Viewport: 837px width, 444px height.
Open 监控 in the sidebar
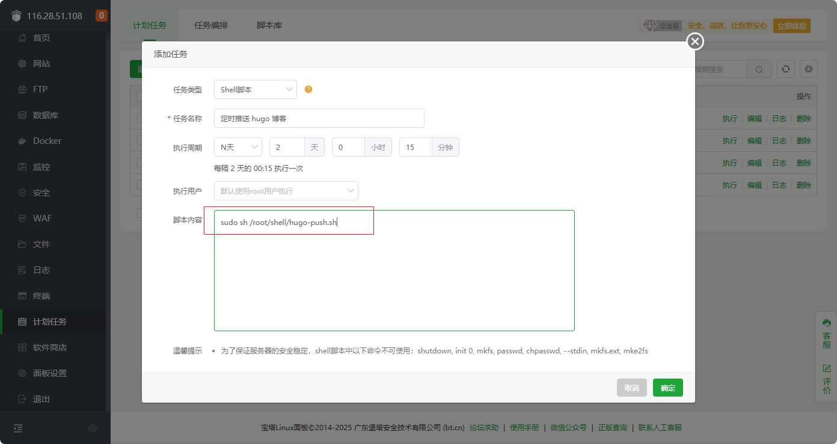tap(41, 167)
